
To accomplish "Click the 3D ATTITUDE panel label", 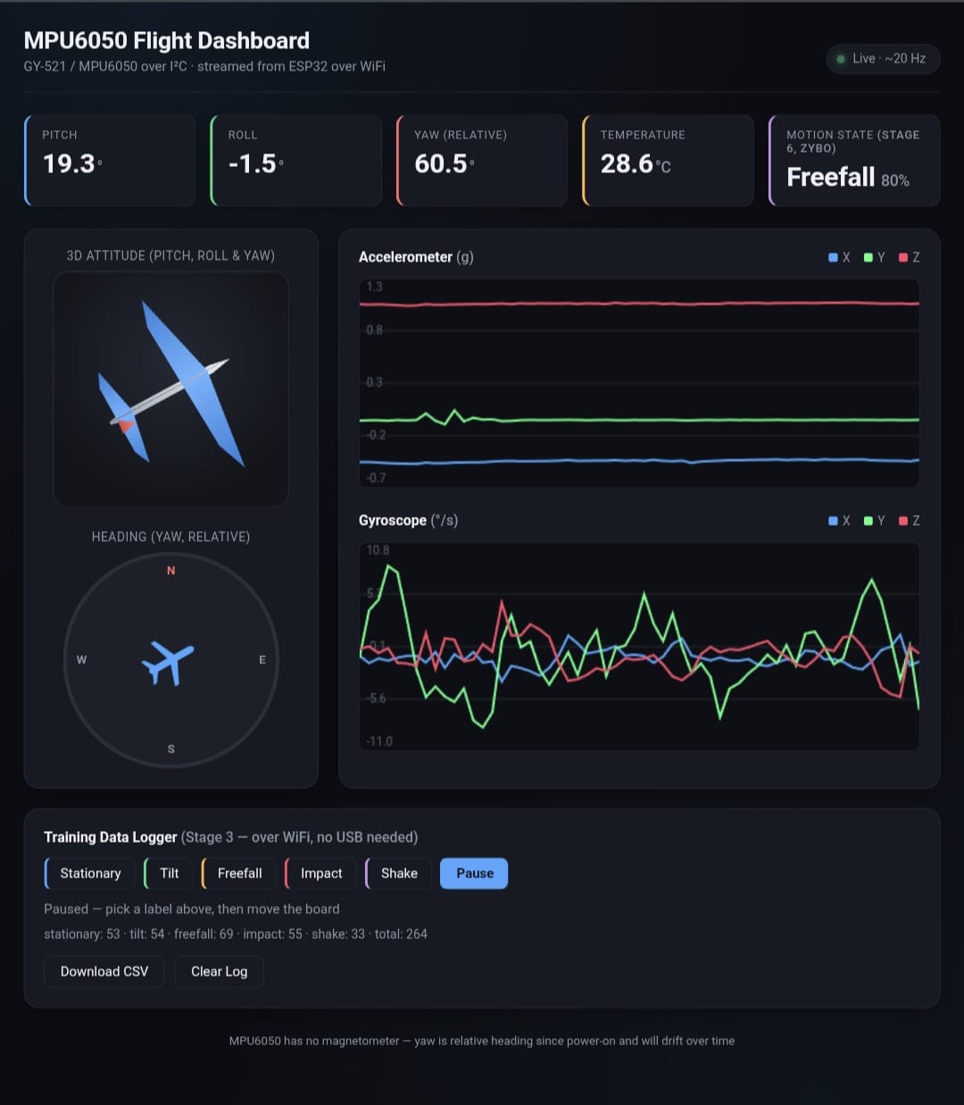I will coord(170,255).
